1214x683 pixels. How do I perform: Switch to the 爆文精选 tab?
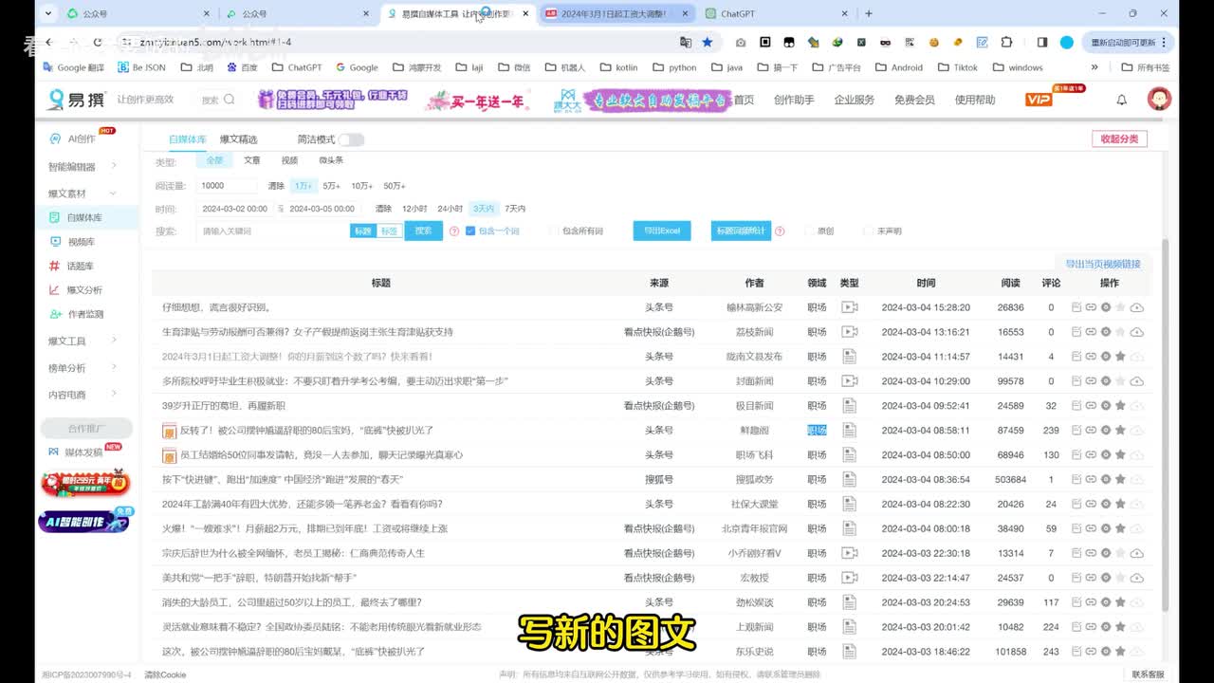pyautogui.click(x=238, y=139)
